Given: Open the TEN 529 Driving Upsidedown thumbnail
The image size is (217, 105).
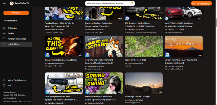Looking at the screenshot, I should tap(64, 83).
